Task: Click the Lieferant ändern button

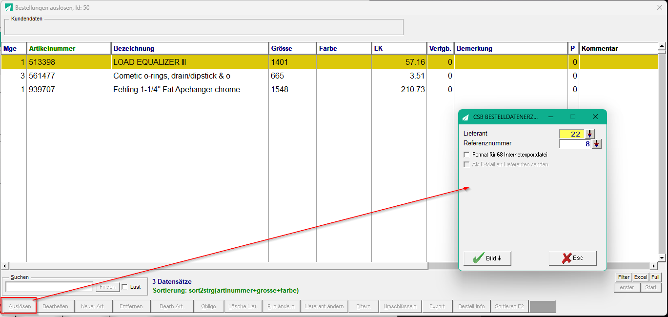Action: (x=324, y=306)
